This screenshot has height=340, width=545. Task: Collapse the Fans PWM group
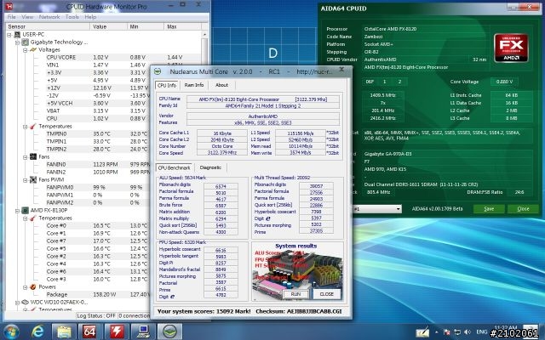[x=25, y=180]
